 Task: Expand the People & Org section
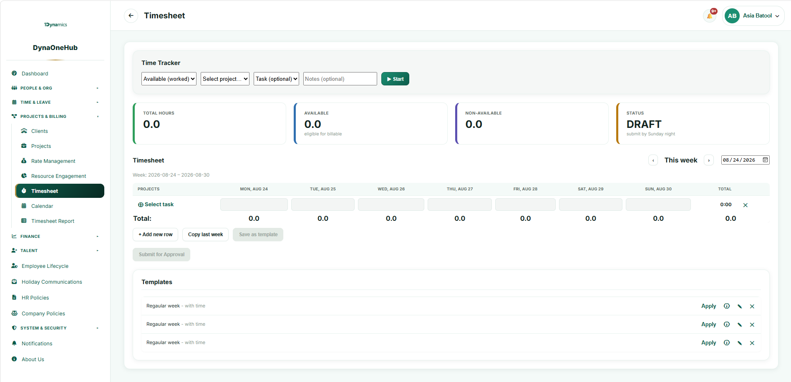[x=55, y=88]
